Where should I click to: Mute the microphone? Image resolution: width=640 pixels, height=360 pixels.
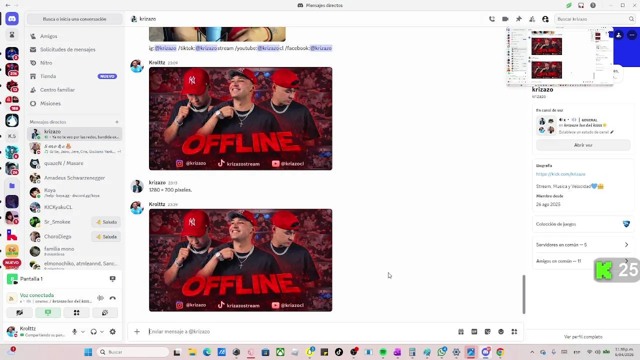[74, 331]
